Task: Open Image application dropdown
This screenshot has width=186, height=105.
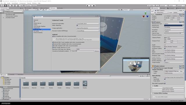Action: coord(88,28)
